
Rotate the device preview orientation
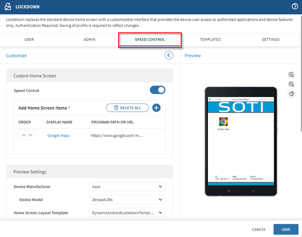tap(291, 94)
